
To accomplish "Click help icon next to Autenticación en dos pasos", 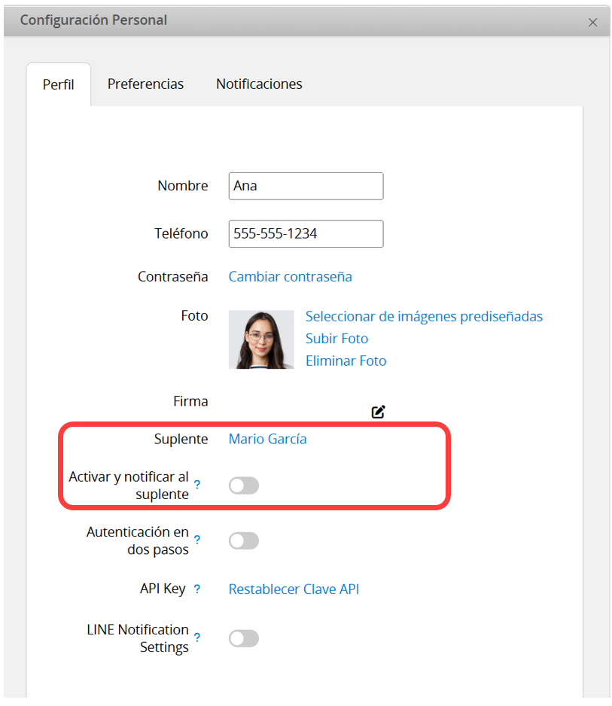I will (x=196, y=540).
